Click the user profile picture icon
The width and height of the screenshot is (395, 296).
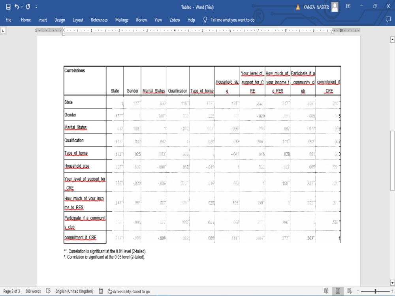(335, 7)
